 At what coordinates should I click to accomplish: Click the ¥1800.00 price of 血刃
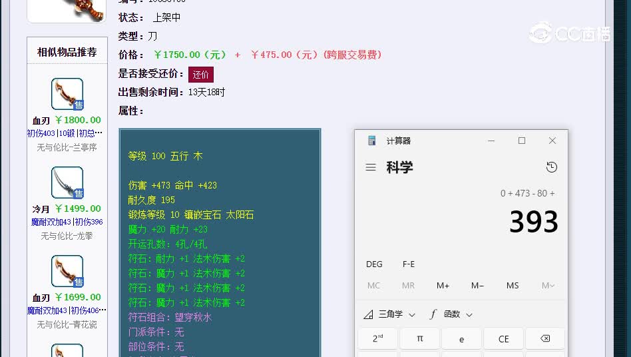click(78, 120)
